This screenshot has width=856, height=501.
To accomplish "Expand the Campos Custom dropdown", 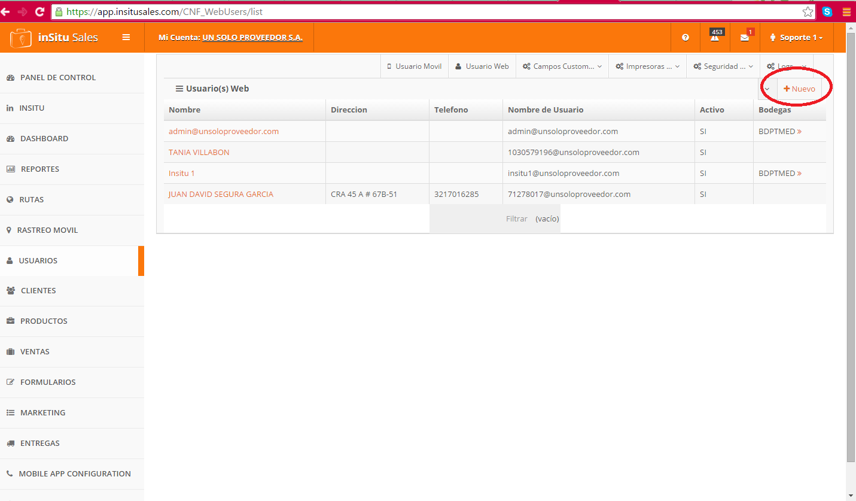I will [562, 66].
